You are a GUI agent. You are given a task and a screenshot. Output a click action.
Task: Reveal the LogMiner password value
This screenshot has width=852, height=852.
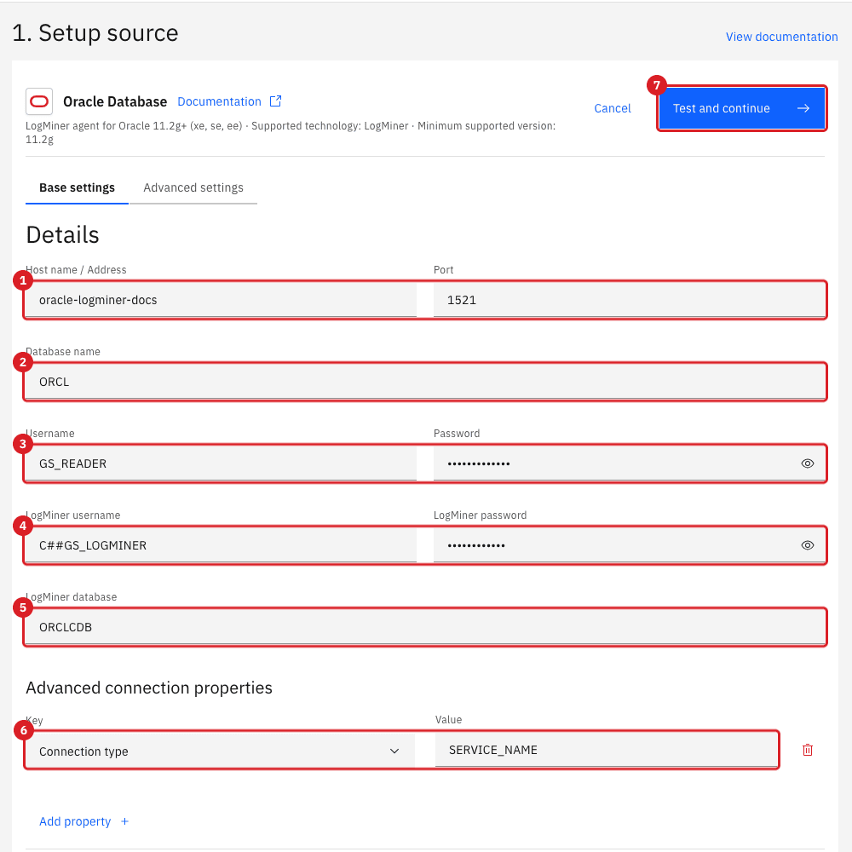[x=808, y=545]
